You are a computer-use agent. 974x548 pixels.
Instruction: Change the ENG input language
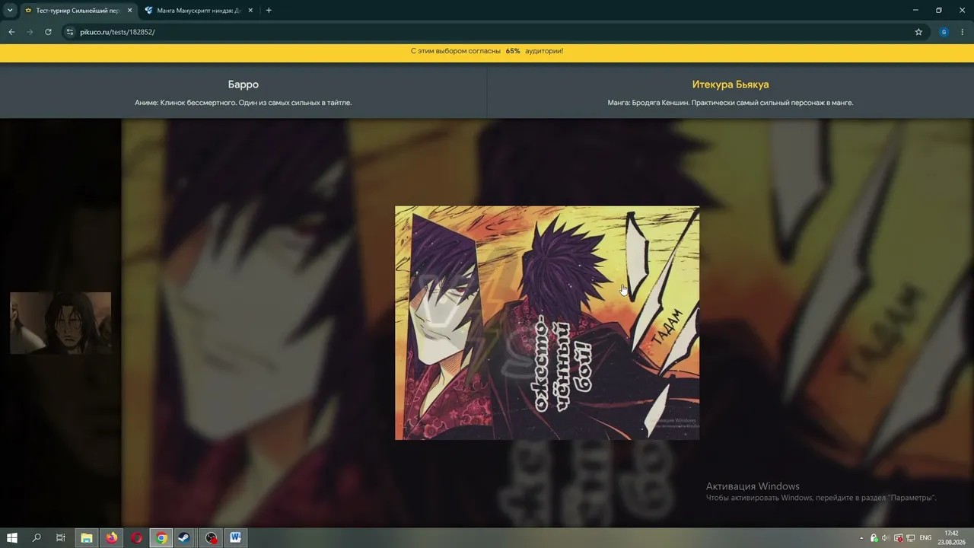[x=925, y=538]
